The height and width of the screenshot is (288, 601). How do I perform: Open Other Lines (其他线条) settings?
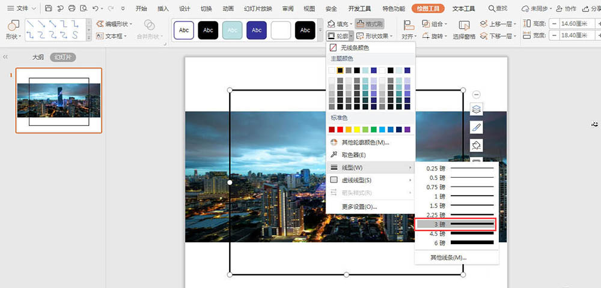pos(448,257)
